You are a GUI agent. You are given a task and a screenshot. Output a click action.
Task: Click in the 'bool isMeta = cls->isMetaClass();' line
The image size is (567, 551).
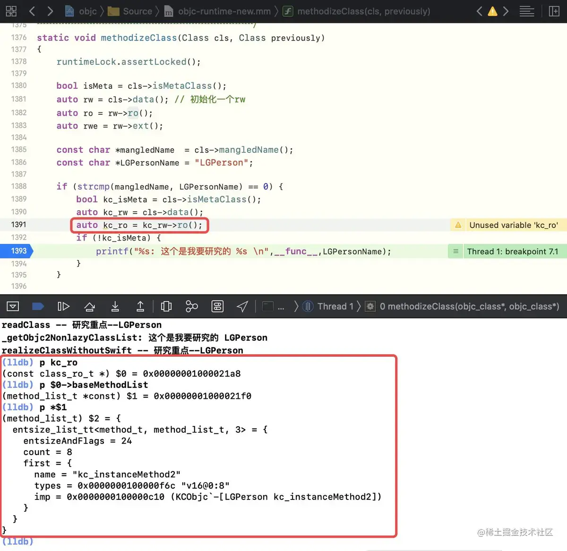[x=141, y=86]
